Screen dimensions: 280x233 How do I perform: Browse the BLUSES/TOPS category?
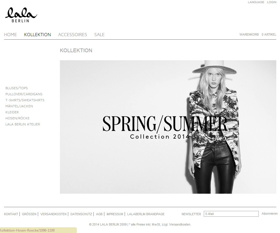tap(17, 88)
